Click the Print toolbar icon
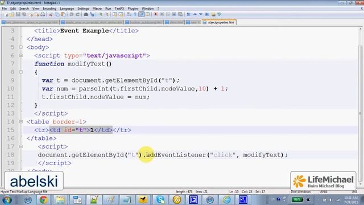This screenshot has width=364, height=205. [x=43, y=14]
